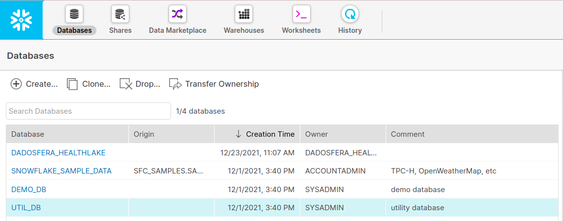Image resolution: width=563 pixels, height=221 pixels.
Task: Switch to the Shares tab label
Action: tap(120, 30)
